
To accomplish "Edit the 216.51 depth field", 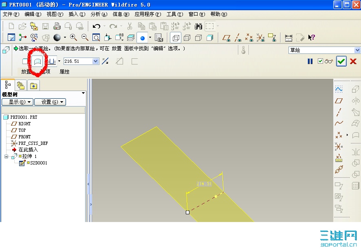I will point(78,61).
